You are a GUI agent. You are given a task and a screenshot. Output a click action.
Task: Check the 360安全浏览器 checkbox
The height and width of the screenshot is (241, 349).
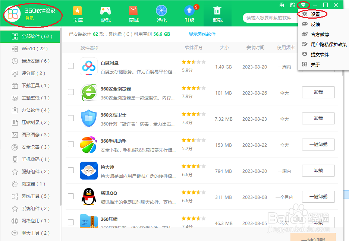pos(71,92)
